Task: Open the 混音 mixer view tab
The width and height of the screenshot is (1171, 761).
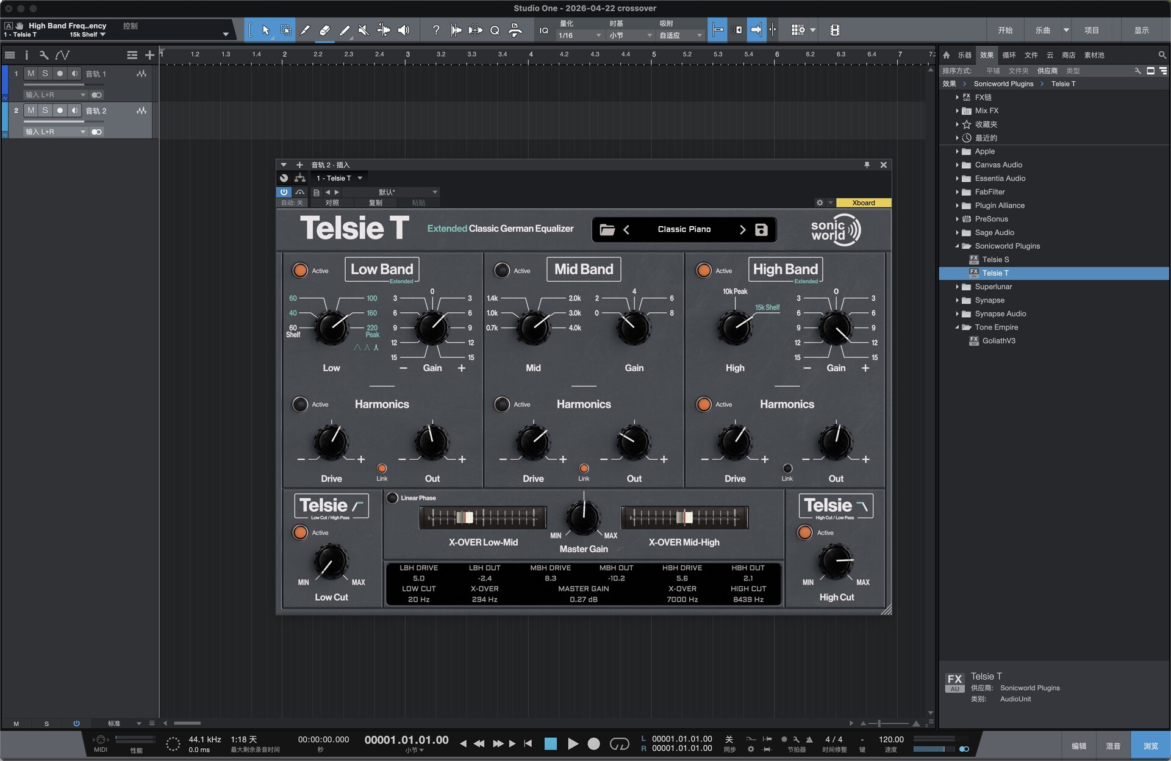Action: point(1113,746)
